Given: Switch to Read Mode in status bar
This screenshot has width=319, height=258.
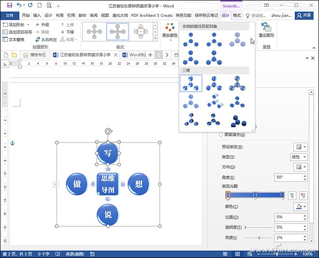Looking at the screenshot, I should (225, 254).
